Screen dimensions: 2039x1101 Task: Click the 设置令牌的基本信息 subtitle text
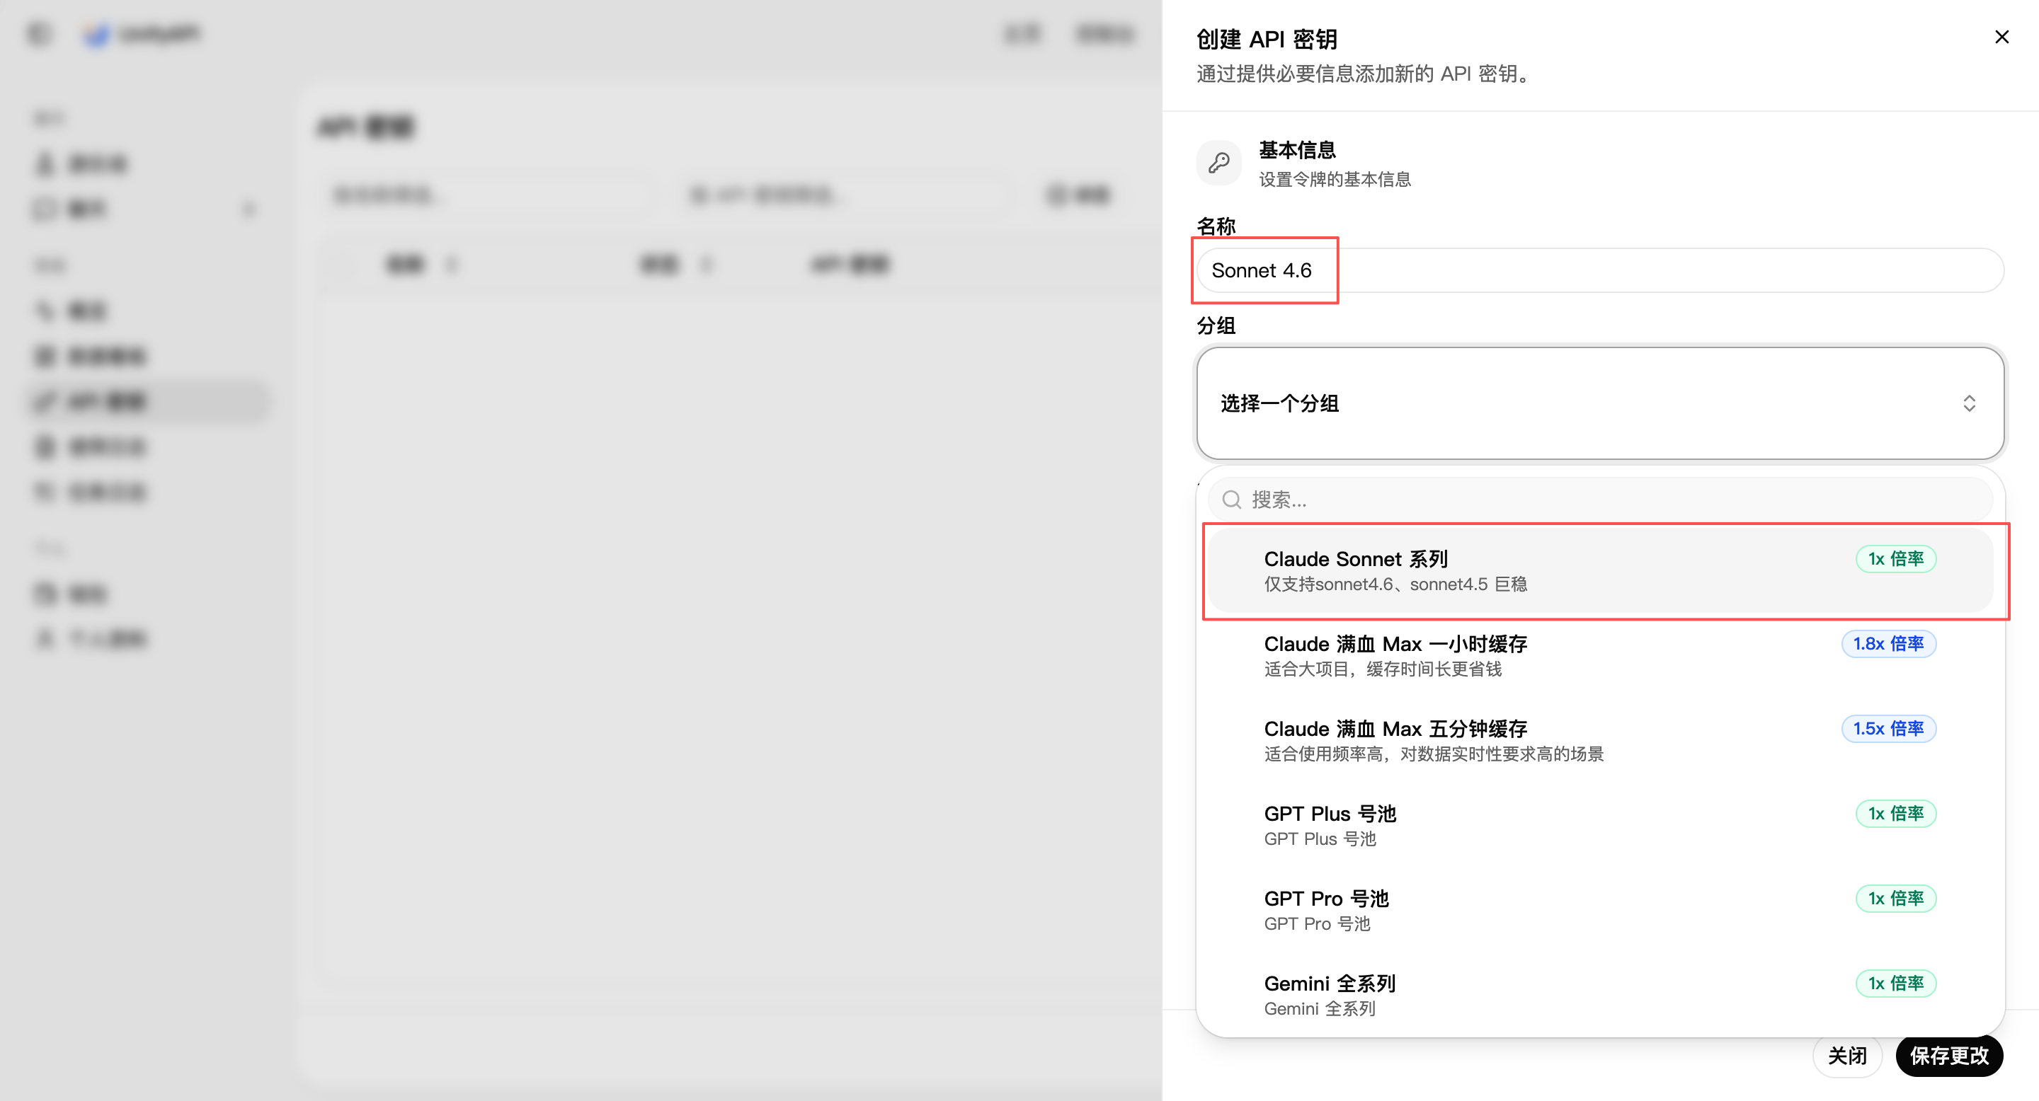[x=1335, y=180]
